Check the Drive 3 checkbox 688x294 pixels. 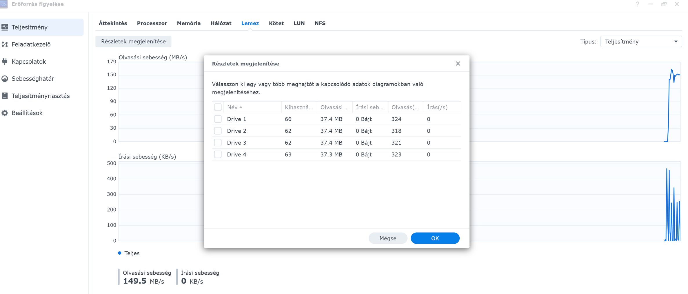pos(218,143)
